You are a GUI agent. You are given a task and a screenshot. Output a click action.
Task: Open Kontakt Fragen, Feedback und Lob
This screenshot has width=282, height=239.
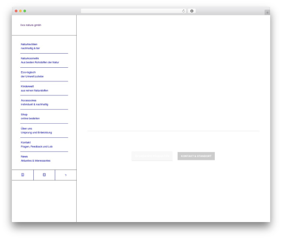37,145
